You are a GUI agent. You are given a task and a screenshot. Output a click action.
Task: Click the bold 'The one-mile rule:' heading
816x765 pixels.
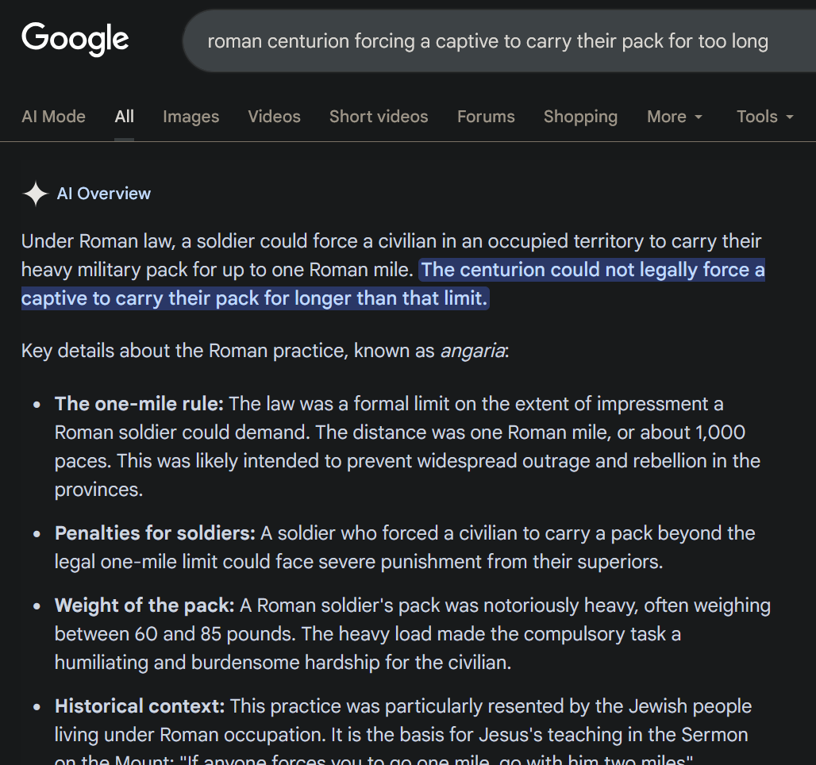point(139,404)
